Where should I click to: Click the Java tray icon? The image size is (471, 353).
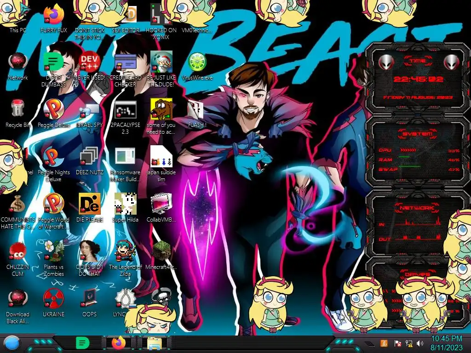[x=384, y=343]
